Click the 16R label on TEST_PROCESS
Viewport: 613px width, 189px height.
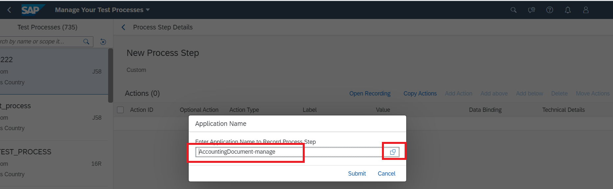pos(96,164)
